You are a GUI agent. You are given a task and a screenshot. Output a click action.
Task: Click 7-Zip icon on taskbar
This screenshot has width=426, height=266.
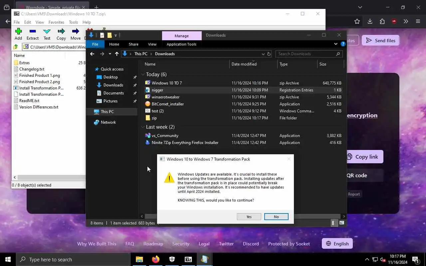[x=188, y=259]
